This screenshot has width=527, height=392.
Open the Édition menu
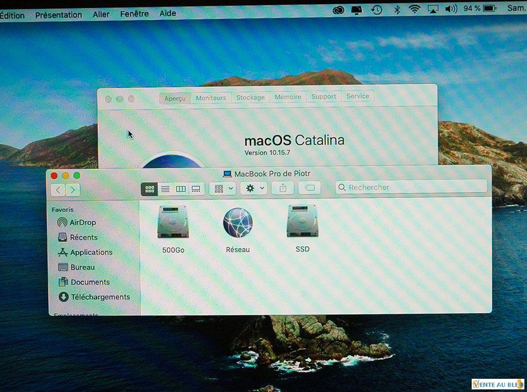point(12,15)
